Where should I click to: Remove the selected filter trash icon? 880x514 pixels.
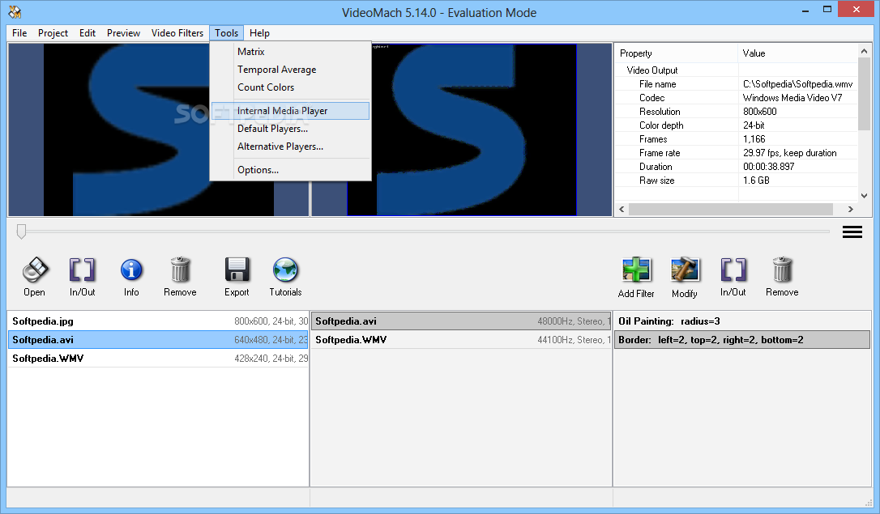click(x=782, y=270)
